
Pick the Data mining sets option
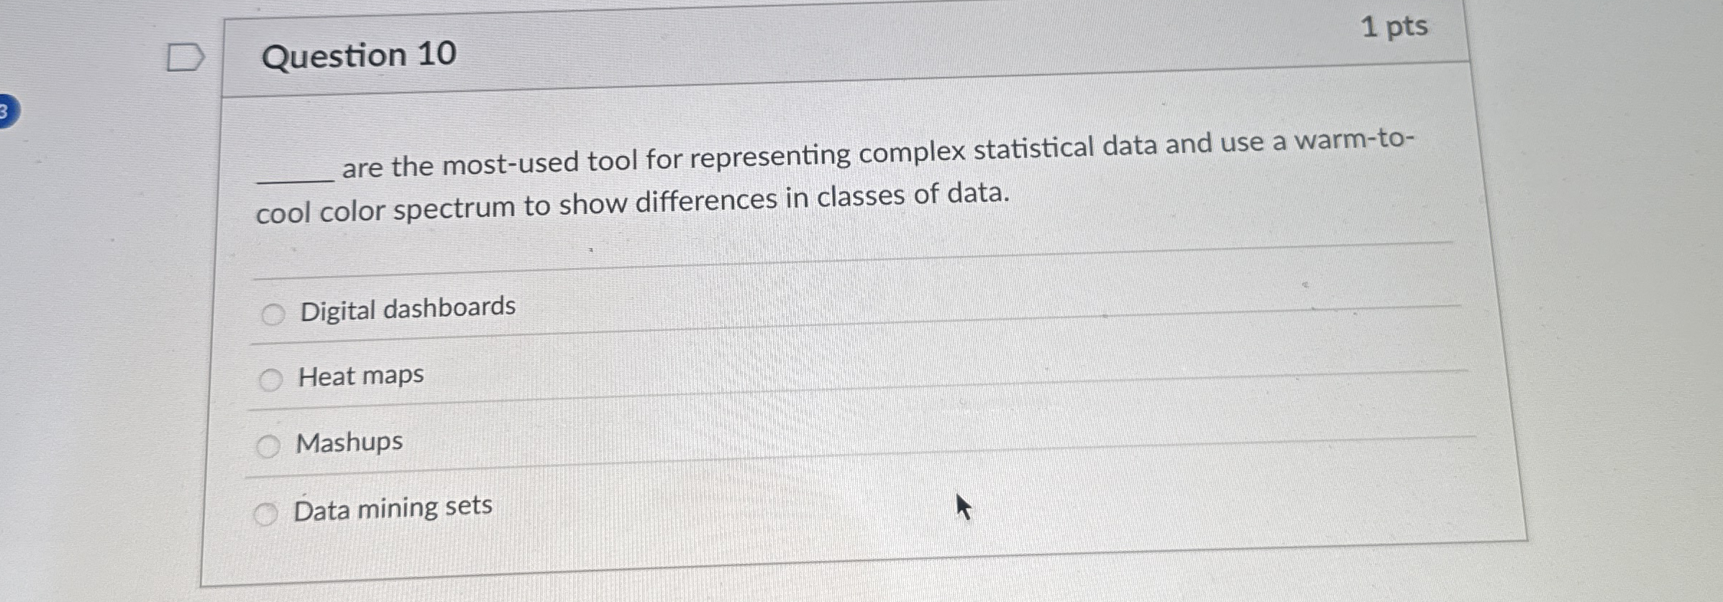click(267, 512)
